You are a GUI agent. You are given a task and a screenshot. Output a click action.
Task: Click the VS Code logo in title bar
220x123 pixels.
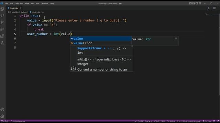tap(1, 3)
